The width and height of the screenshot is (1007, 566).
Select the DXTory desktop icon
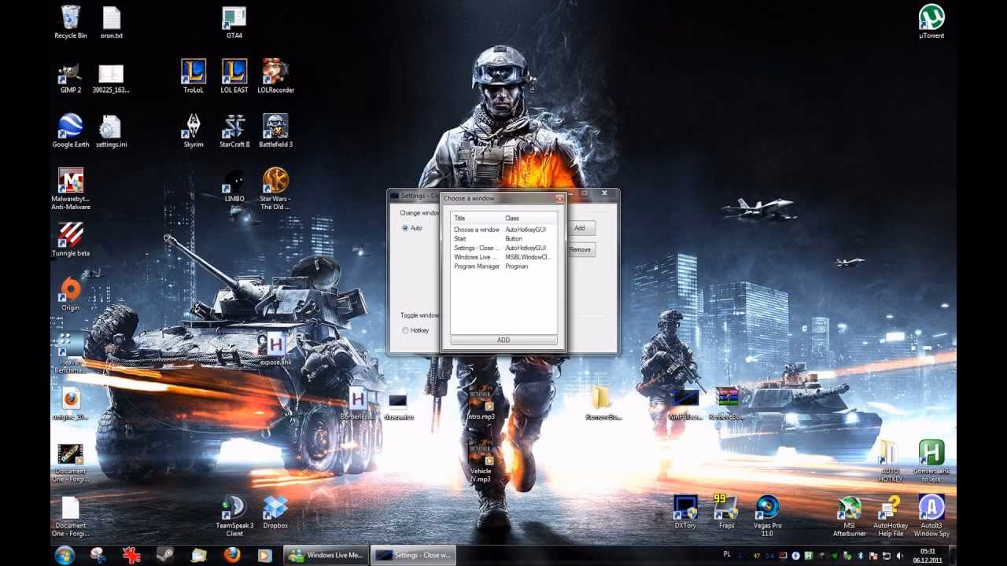(x=685, y=511)
